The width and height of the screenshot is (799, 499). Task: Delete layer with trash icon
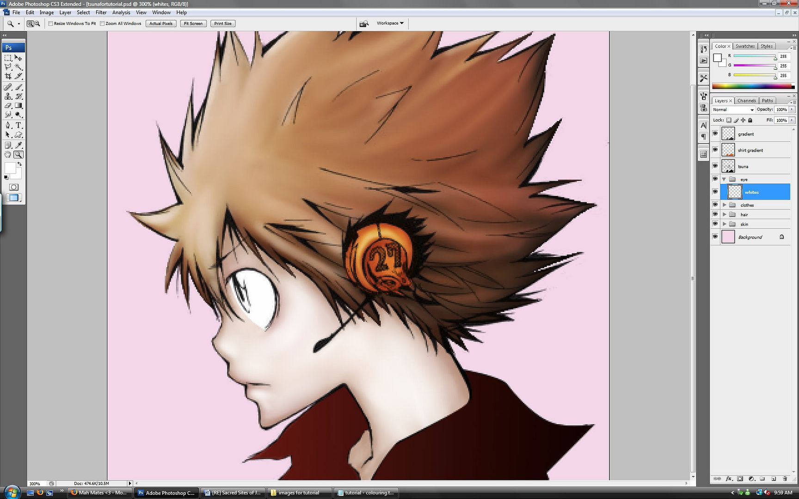tap(785, 479)
